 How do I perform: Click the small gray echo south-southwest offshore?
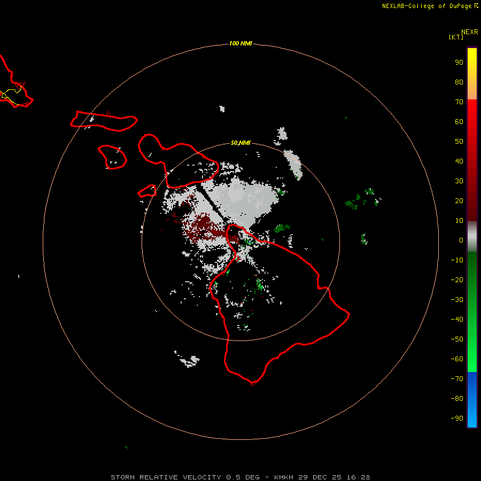click(x=188, y=360)
